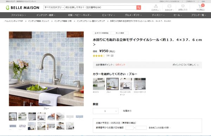Select sixth thumbnail in gallery bottom row
This screenshot has height=136, width=211.
pyautogui.click(x=60, y=126)
